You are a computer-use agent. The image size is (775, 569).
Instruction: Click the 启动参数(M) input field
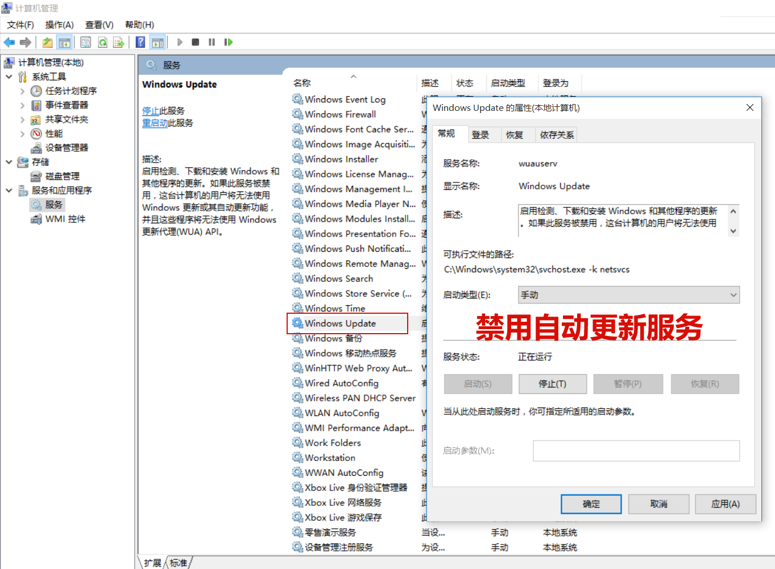[636, 451]
